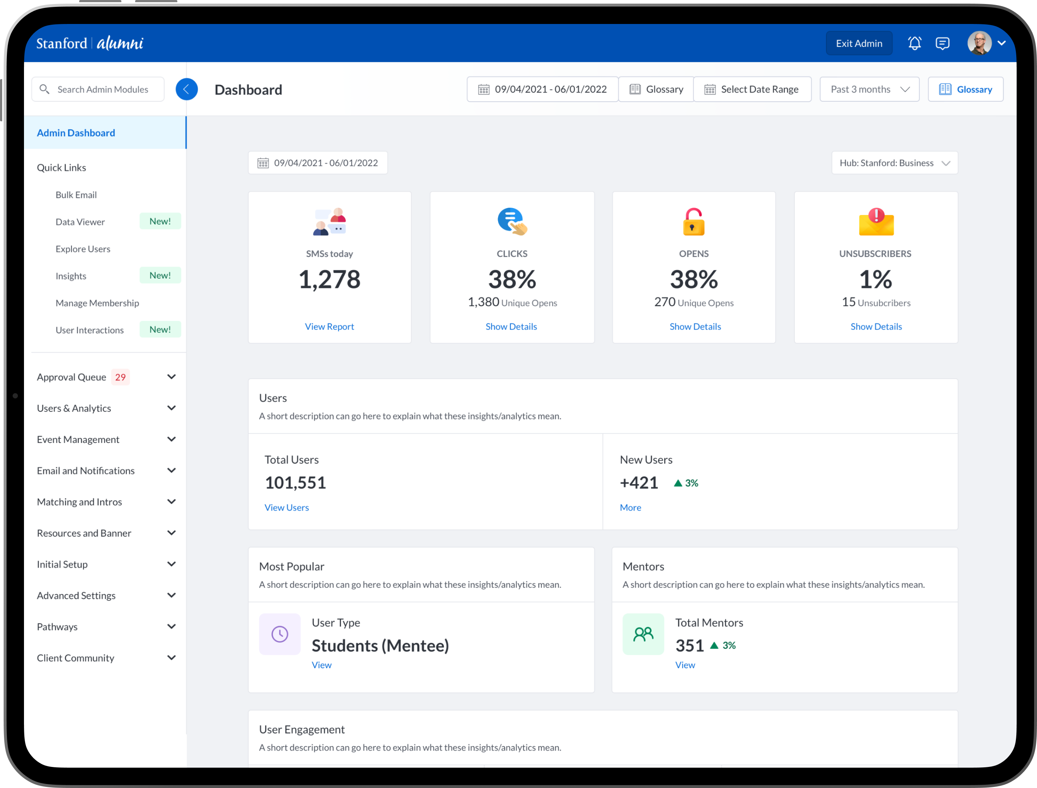Screen dimensions: 1037x788
Task: Open Bulk Email quick link
Action: click(76, 195)
